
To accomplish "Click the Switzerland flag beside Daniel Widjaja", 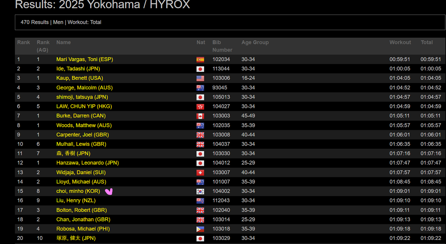I will pyautogui.click(x=200, y=172).
